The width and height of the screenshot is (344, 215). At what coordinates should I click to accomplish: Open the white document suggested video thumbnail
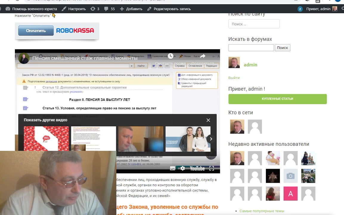click(x=94, y=139)
